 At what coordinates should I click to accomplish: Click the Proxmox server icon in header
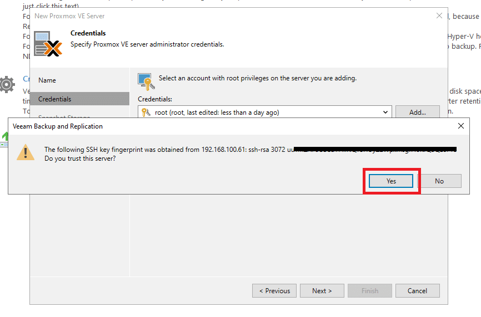(x=48, y=43)
